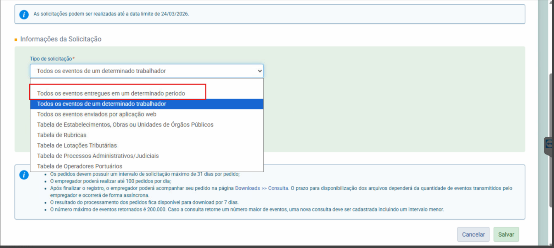The image size is (554, 248).
Task: Select the blank option at top of list
Action: click(147, 82)
